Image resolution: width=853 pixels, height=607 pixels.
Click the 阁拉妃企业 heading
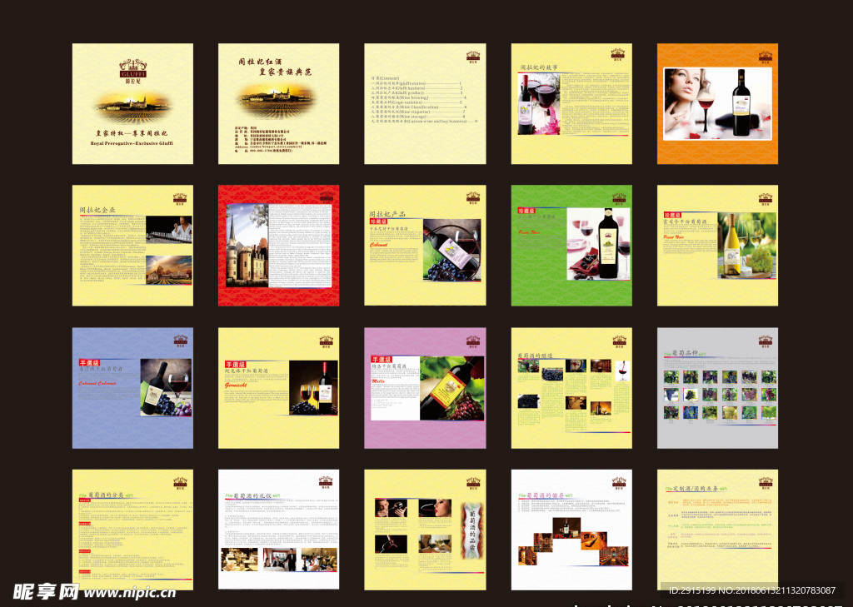98,209
